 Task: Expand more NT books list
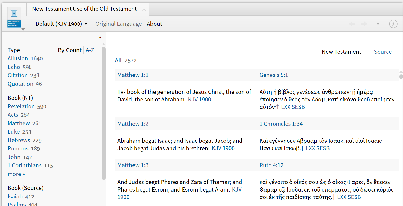coord(16,174)
